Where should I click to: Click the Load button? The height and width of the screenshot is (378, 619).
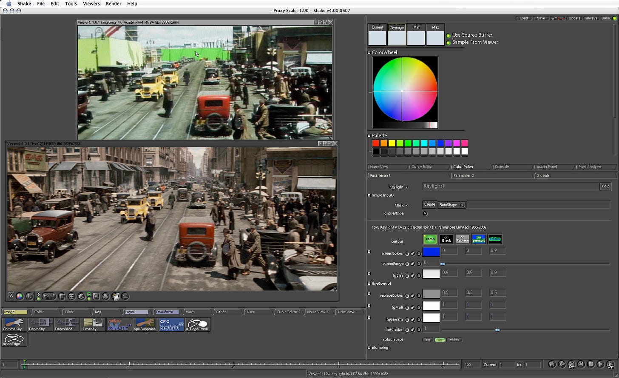pyautogui.click(x=524, y=18)
